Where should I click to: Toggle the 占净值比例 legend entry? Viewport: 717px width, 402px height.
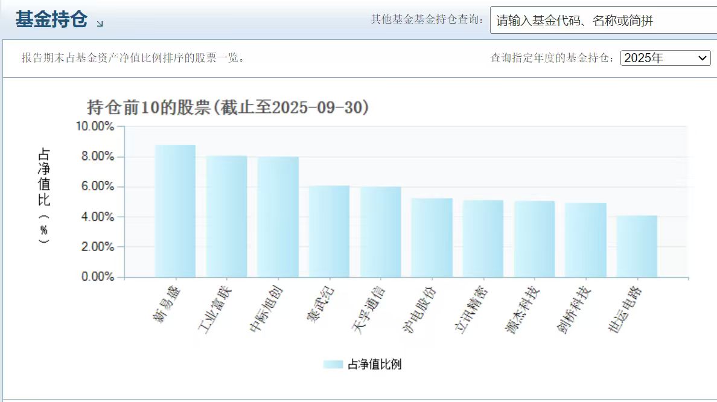(x=362, y=364)
